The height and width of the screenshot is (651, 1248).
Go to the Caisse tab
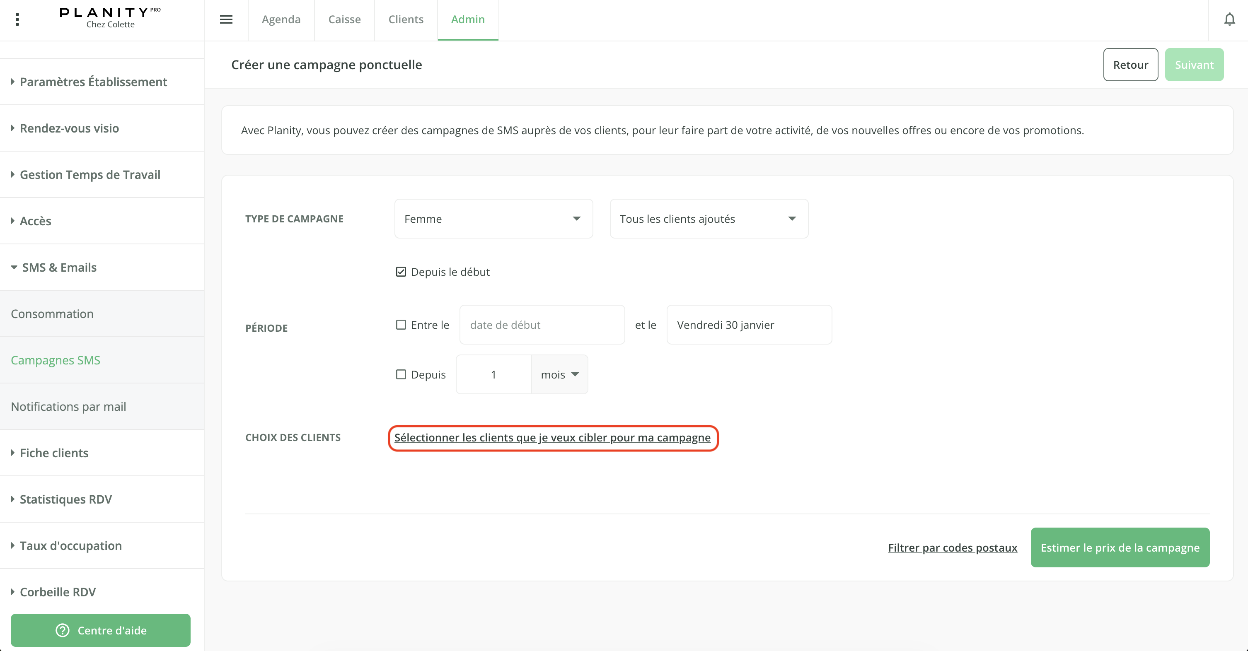click(344, 19)
